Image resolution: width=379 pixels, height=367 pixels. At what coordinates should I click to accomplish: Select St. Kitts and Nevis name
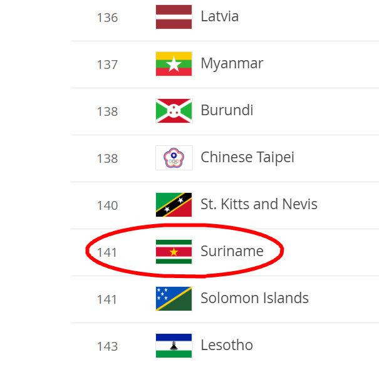pyautogui.click(x=259, y=204)
